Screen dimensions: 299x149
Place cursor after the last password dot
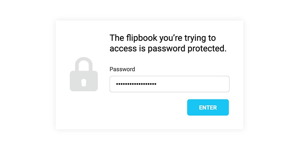[157, 84]
